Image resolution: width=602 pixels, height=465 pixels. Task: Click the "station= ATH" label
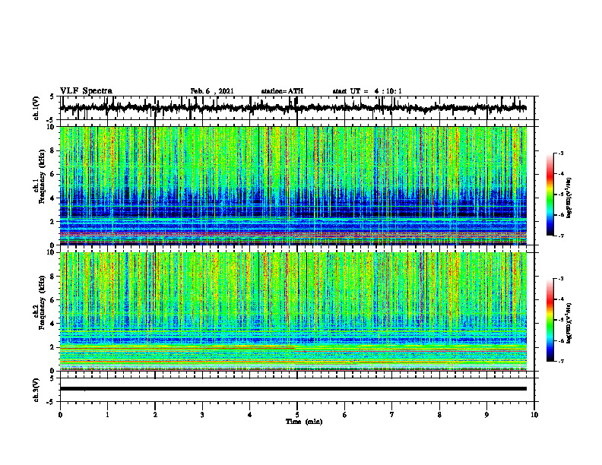(x=282, y=91)
